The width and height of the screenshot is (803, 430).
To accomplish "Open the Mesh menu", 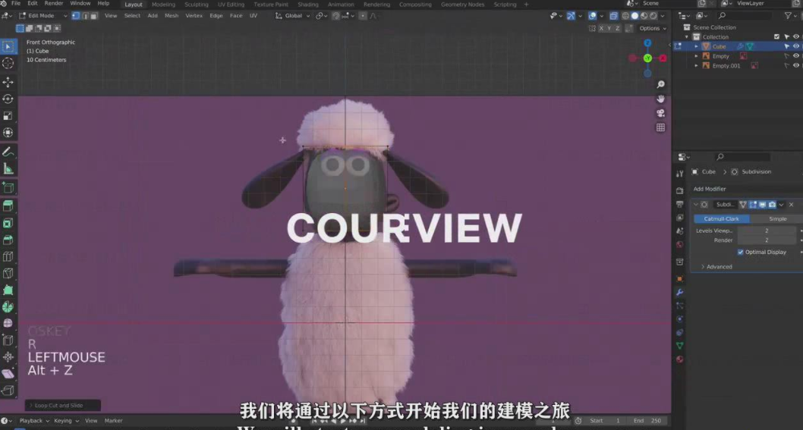I will pyautogui.click(x=172, y=16).
